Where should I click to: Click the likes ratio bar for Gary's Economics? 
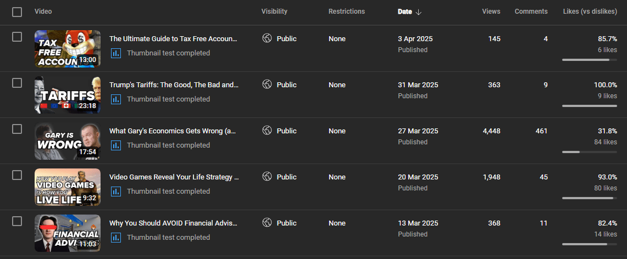click(589, 151)
